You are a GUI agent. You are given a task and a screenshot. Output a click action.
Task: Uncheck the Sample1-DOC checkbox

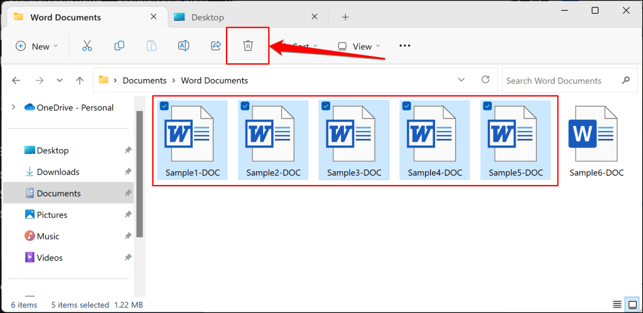point(164,106)
